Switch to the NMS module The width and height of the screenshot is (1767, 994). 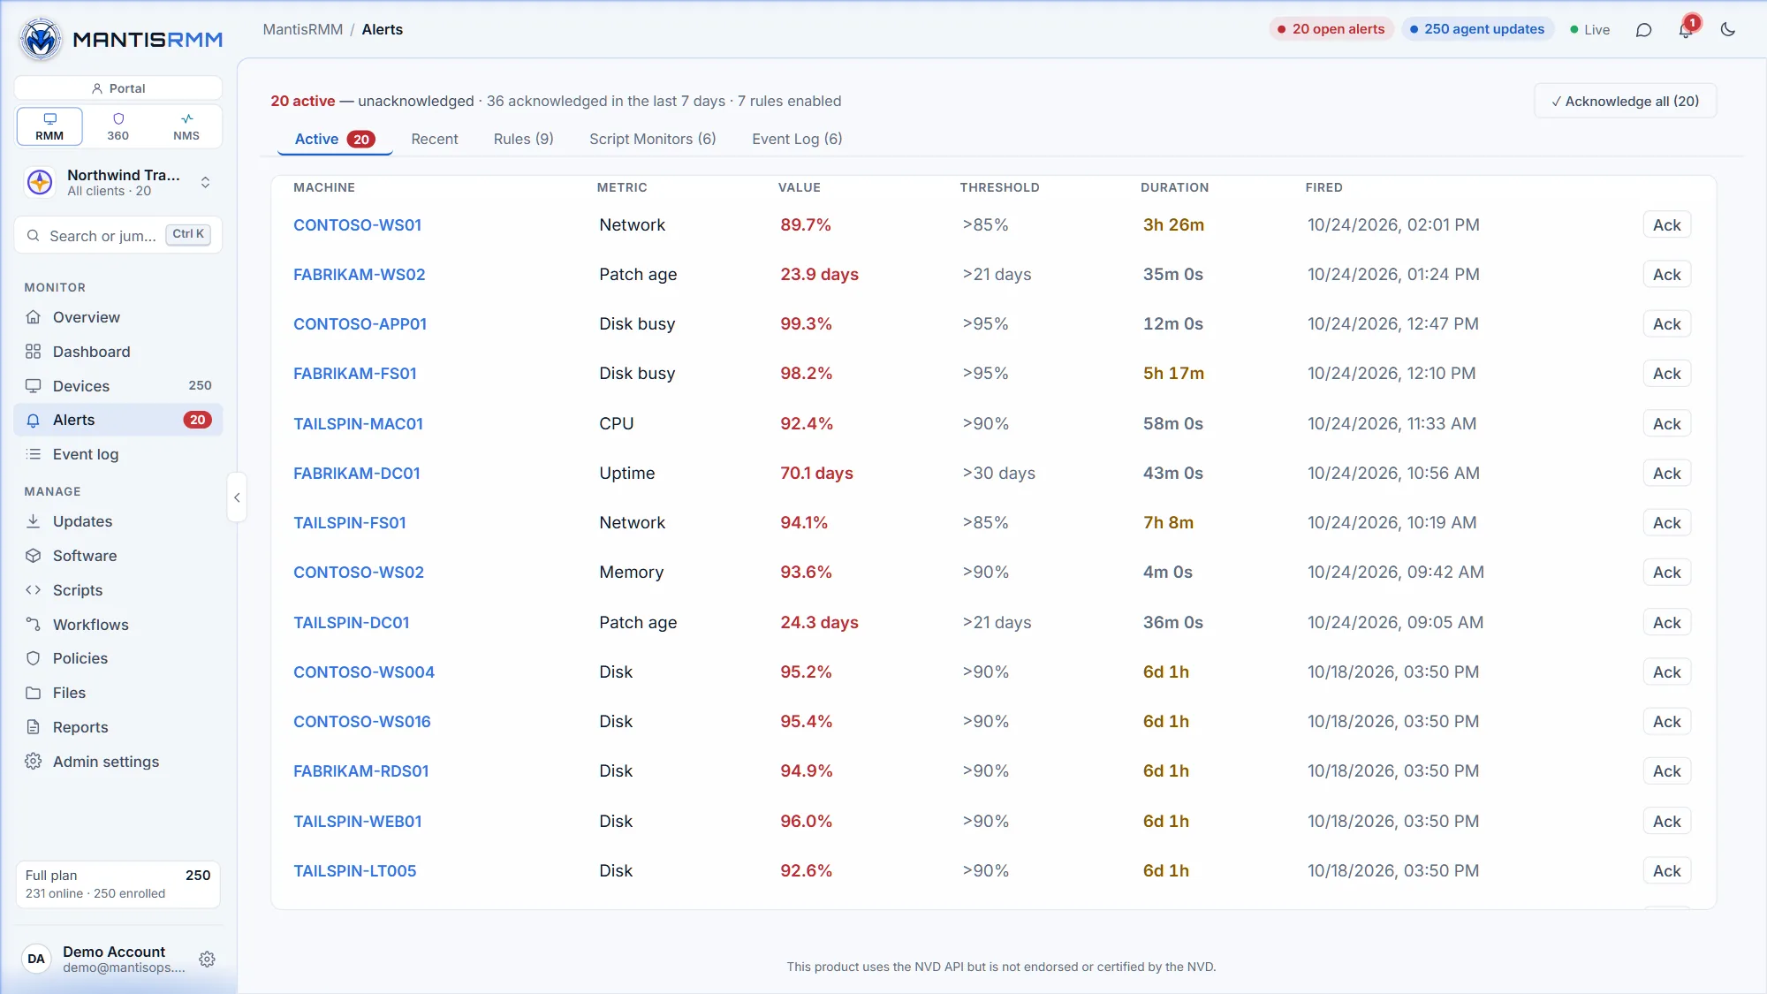[x=186, y=126]
